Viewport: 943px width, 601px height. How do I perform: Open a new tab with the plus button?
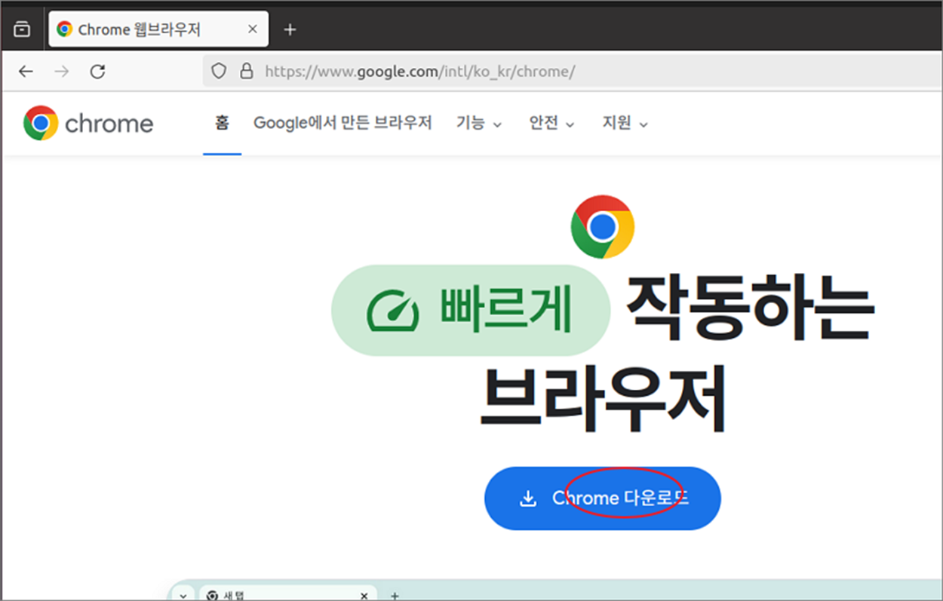coord(290,29)
